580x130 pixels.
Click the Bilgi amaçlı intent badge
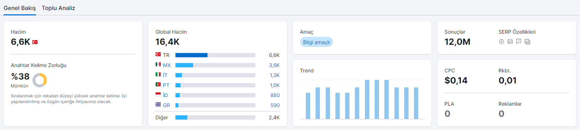(316, 42)
